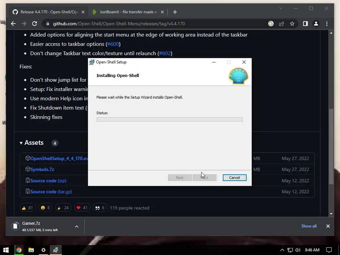The height and width of the screenshot is (255, 340).
Task: Click the eyes reaction 6
Action: point(100,208)
